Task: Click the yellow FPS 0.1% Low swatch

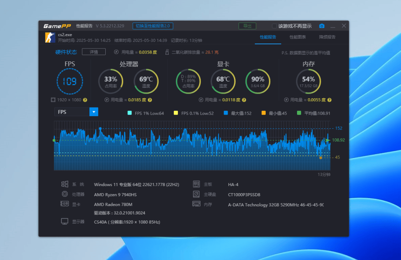Action: (176, 113)
